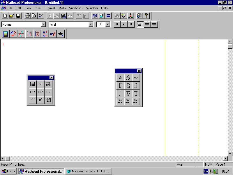The width and height of the screenshot is (233, 175).
Task: Click the Calculate equals sign icon
Action: click(x=108, y=16)
